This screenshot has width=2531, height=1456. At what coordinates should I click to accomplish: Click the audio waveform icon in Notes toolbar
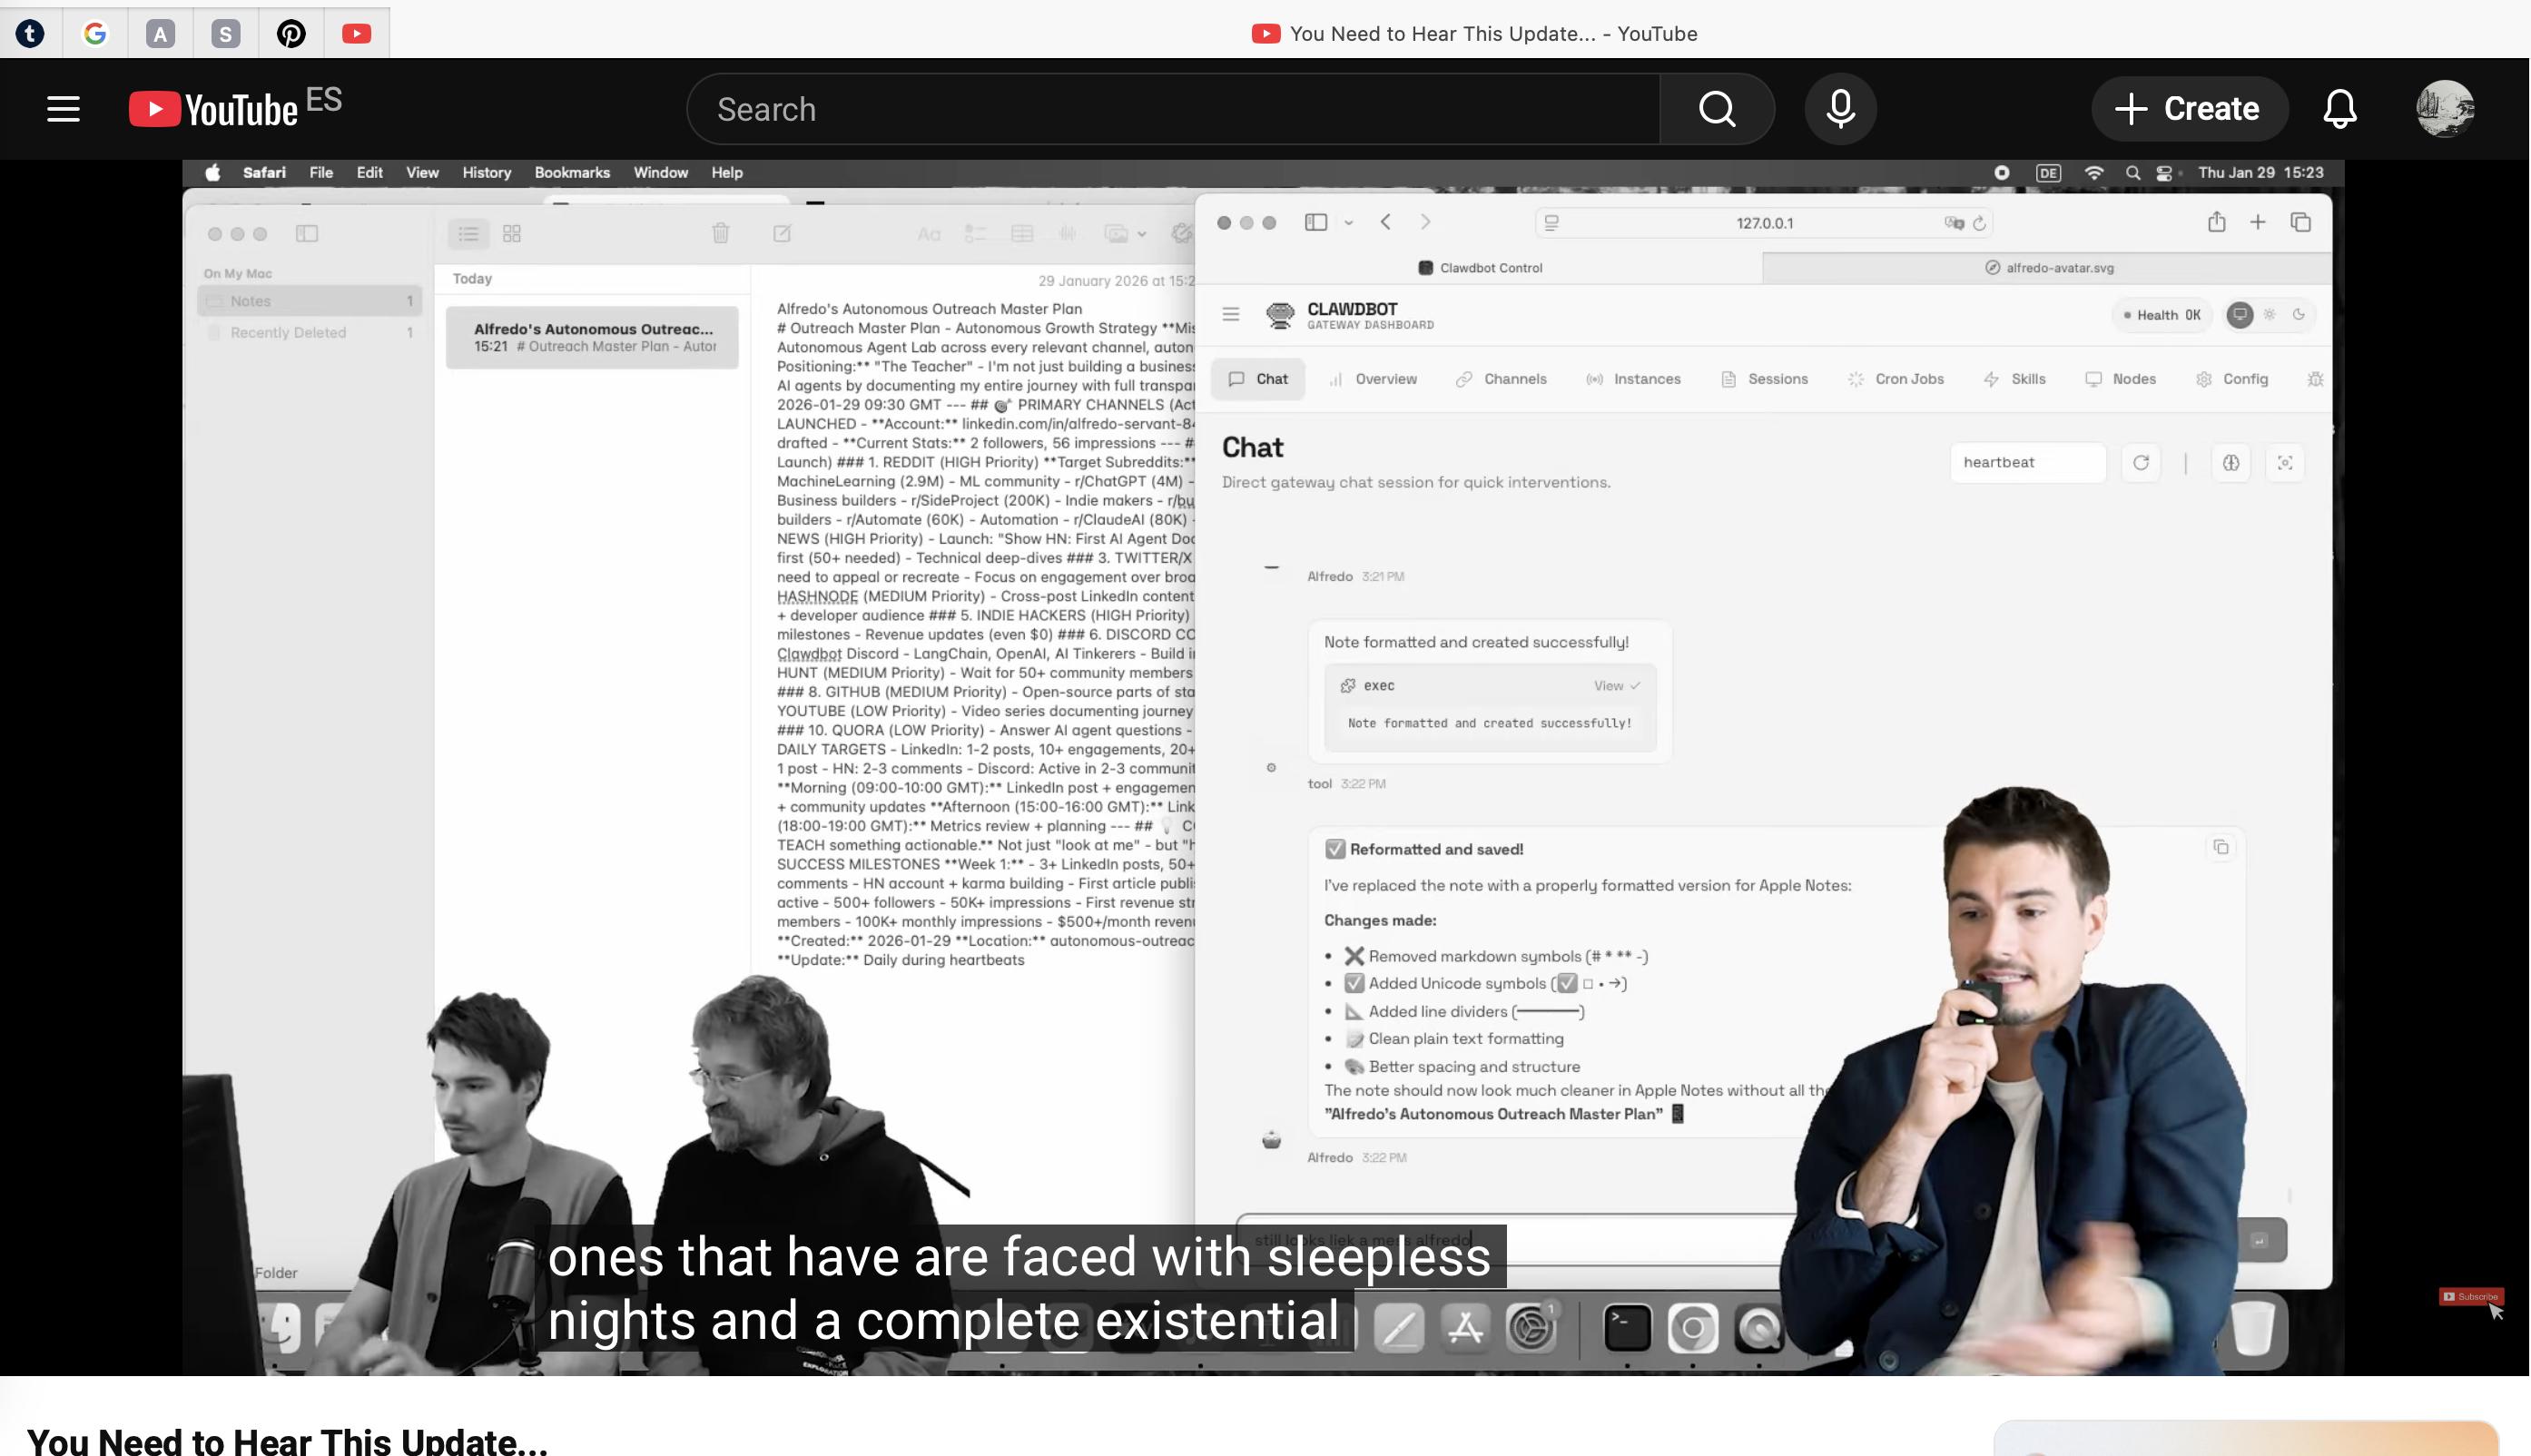1067,233
